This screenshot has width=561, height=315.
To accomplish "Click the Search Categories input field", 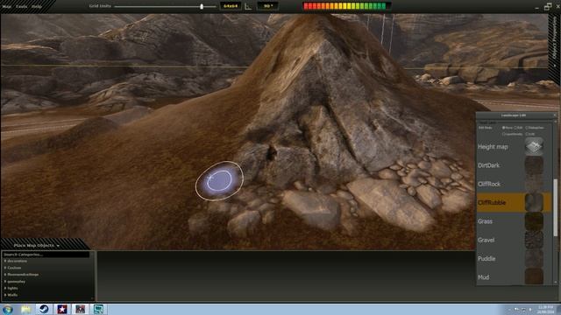I will 46,255.
